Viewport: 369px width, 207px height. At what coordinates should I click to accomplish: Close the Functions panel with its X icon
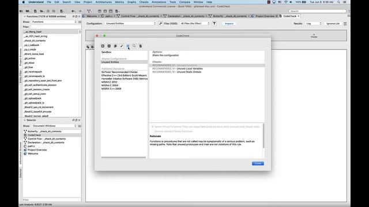click(80, 17)
